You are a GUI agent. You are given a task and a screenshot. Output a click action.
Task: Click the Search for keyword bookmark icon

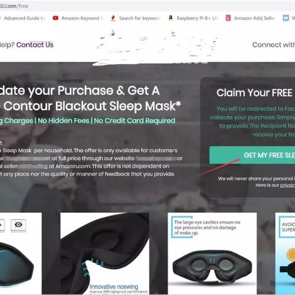113,18
